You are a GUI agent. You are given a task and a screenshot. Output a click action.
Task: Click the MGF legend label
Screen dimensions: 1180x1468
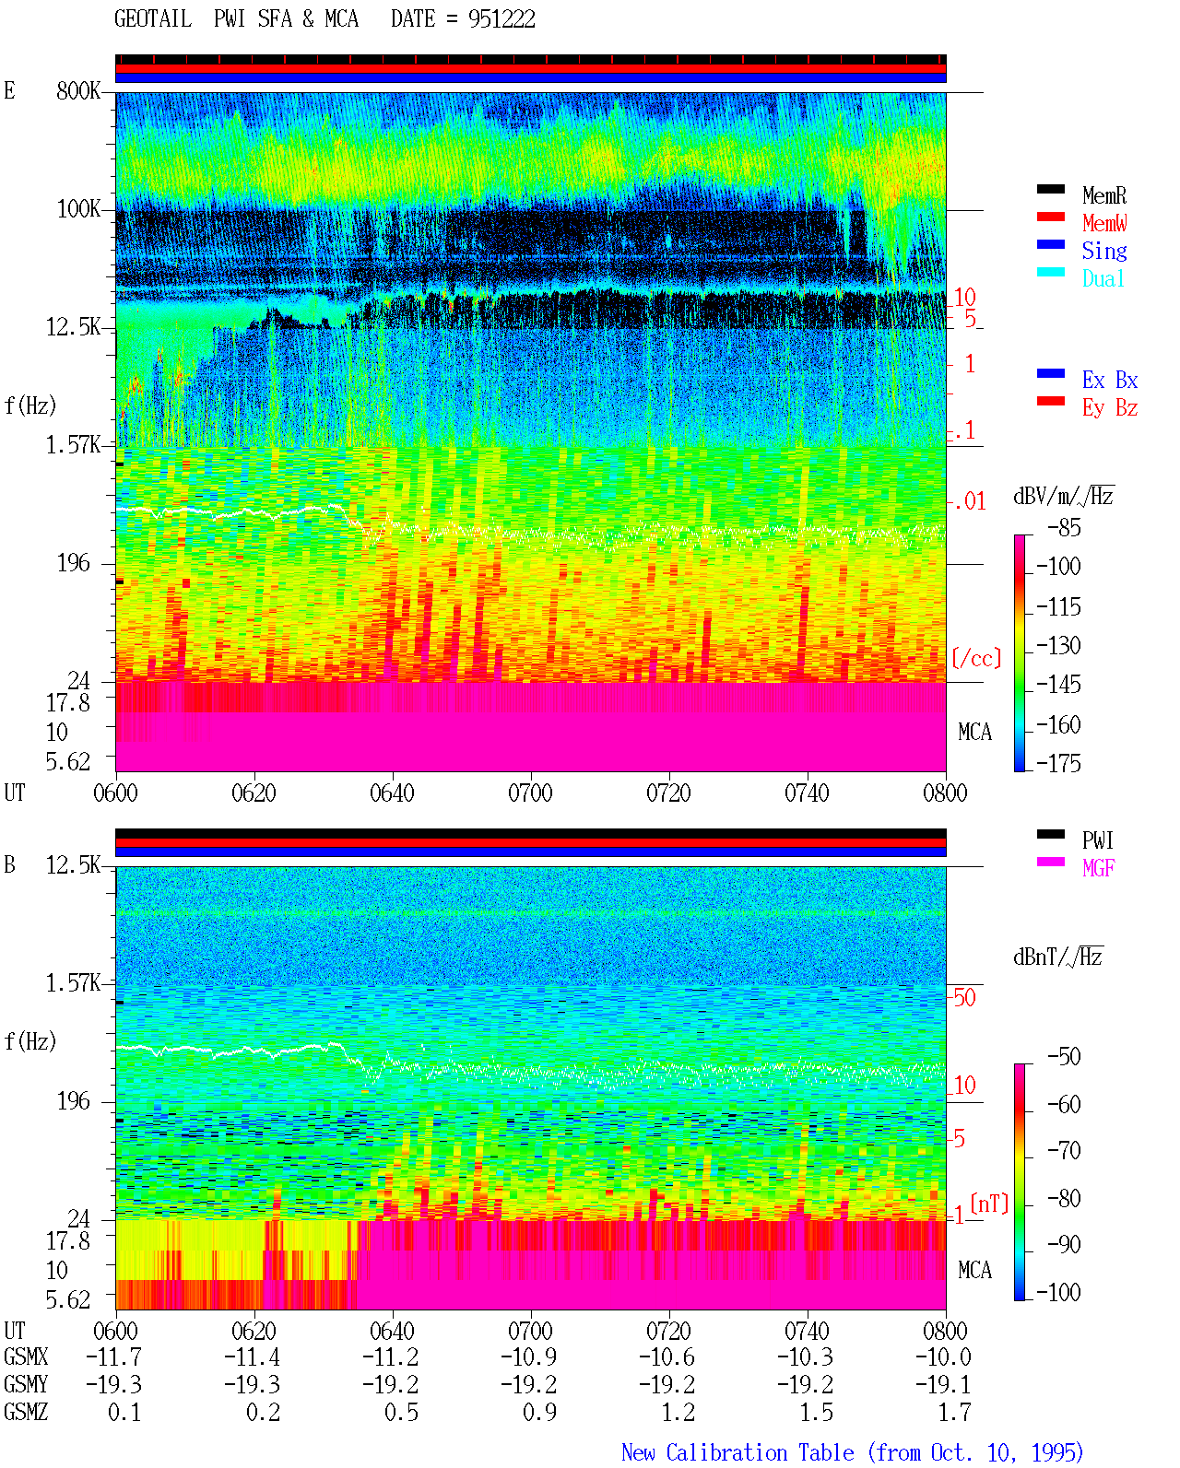coord(1099,868)
